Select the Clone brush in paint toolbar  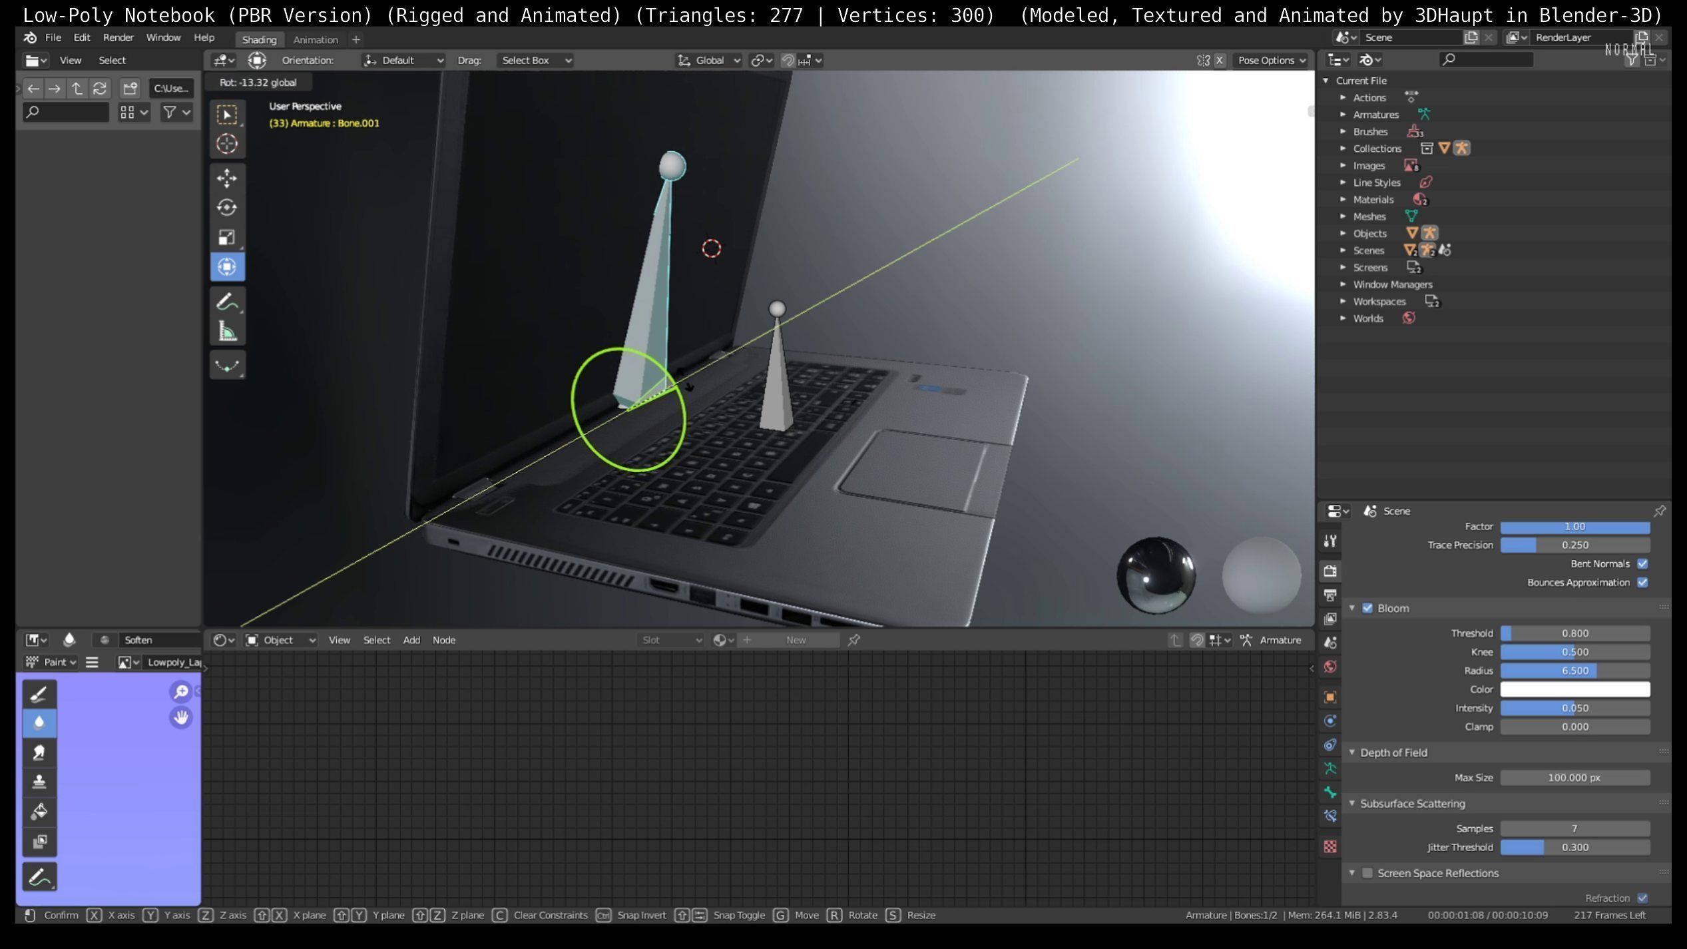(39, 782)
